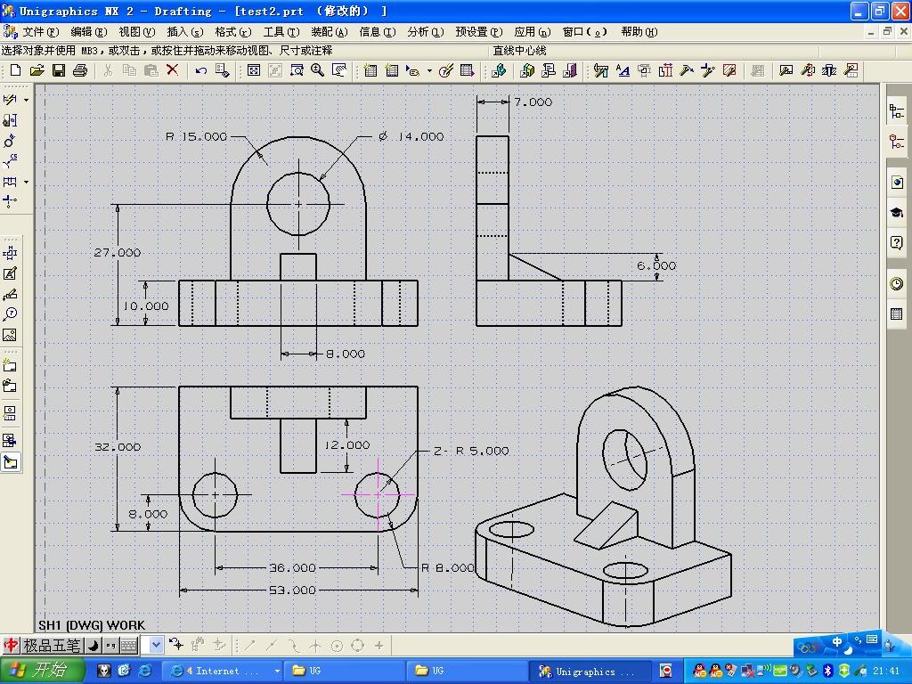The width and height of the screenshot is (912, 684).
Task: Open the history clock icon on the right sidebar
Action: (896, 283)
